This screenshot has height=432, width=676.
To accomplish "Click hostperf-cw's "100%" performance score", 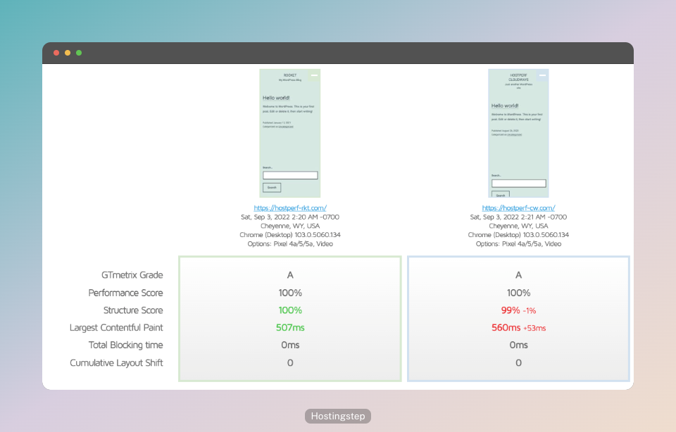I will pyautogui.click(x=518, y=293).
